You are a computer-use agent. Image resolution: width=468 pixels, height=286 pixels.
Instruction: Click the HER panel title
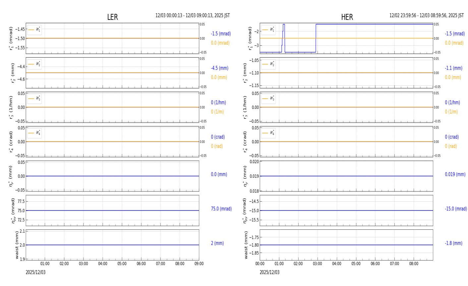pos(347,17)
